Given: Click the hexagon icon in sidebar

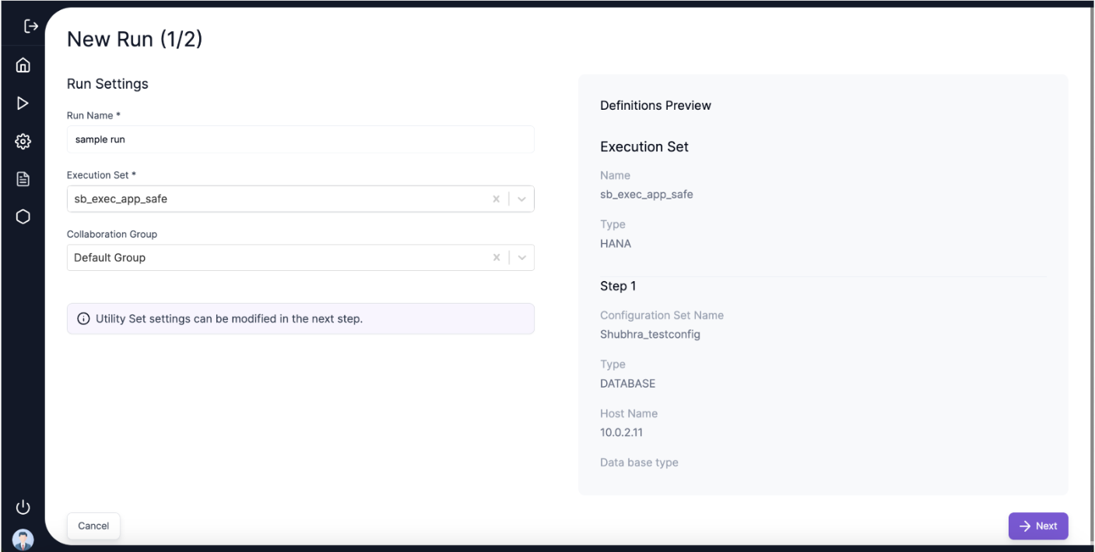Looking at the screenshot, I should [x=23, y=217].
